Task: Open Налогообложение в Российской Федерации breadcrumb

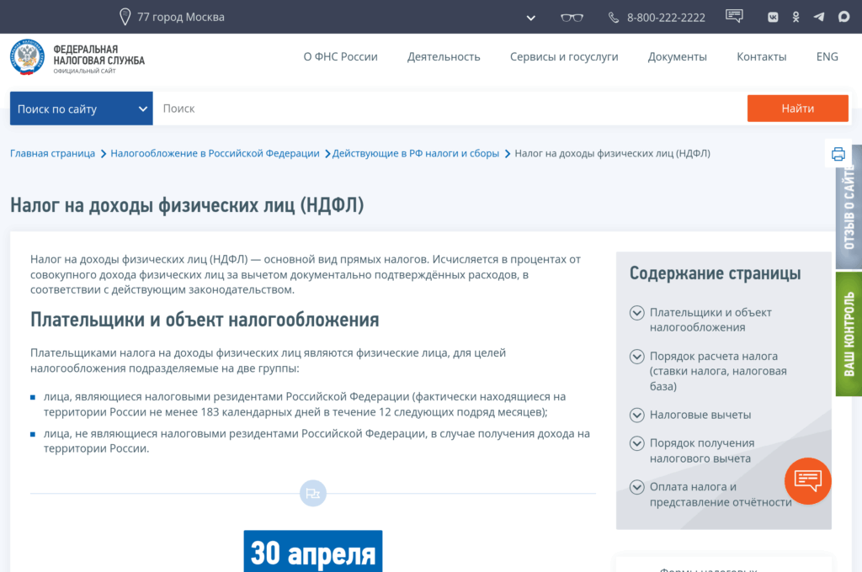Action: 215,153
